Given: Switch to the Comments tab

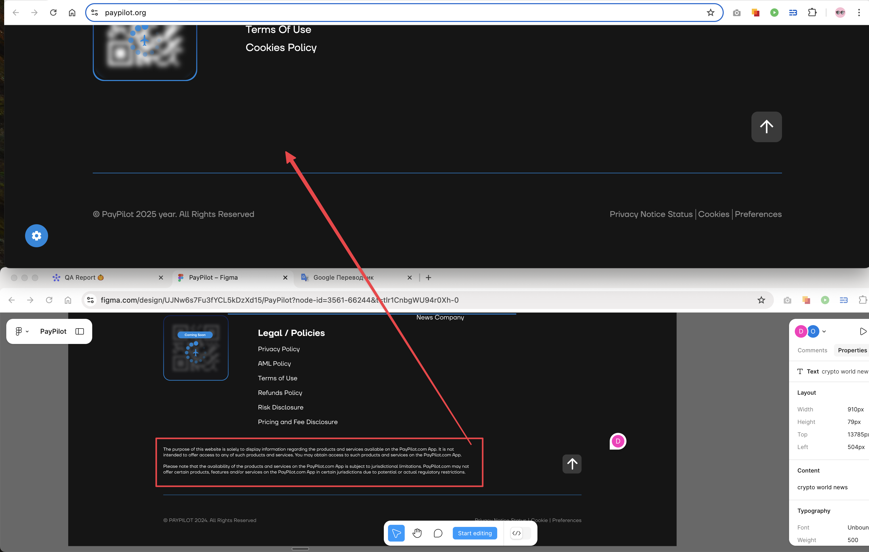Looking at the screenshot, I should click(812, 350).
